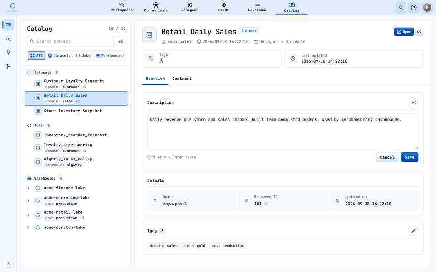Copy link to Retail Daily Sales
Image resolution: width=436 pixels, height=272 pixels.
(419, 32)
